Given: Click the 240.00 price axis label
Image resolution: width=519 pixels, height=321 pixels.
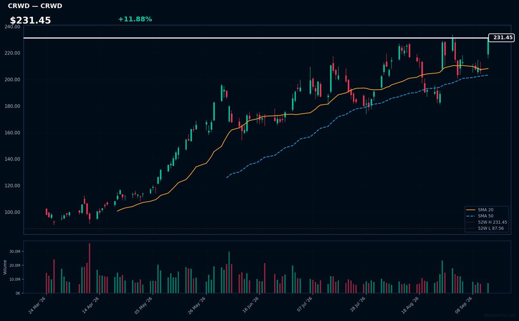Looking at the screenshot, I should pos(12,27).
